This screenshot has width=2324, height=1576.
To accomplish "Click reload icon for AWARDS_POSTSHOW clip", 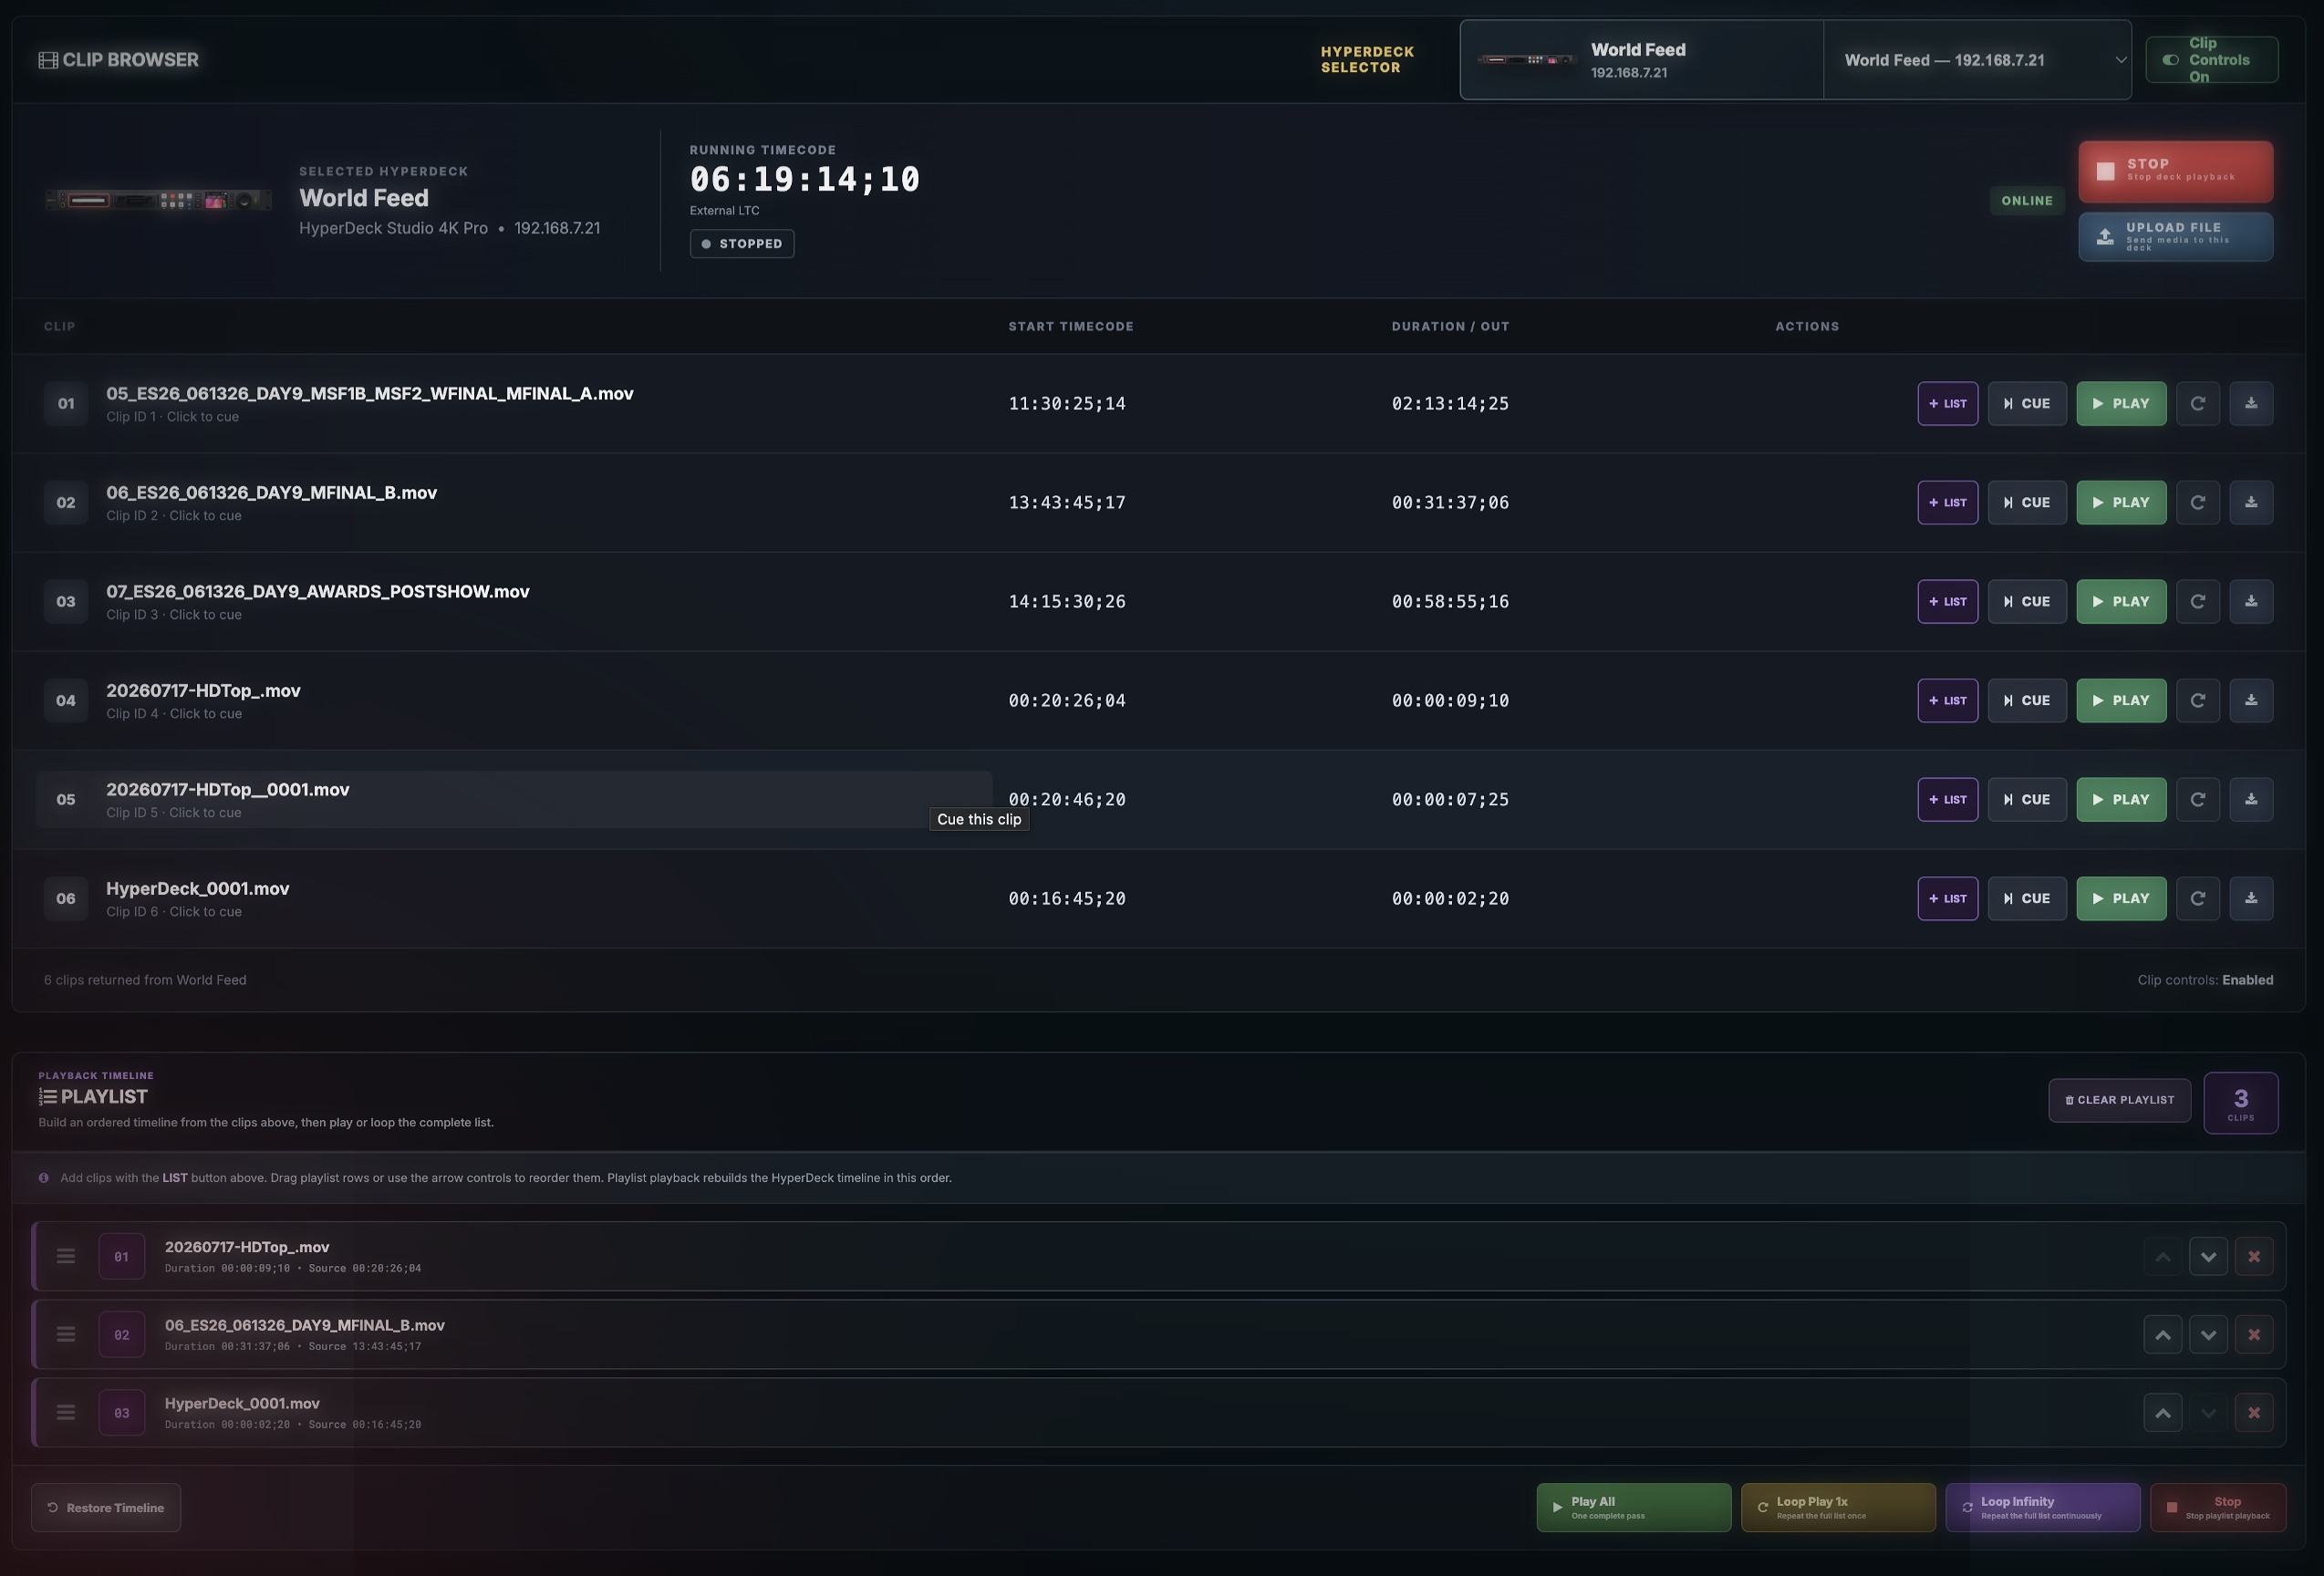I will 2197,602.
